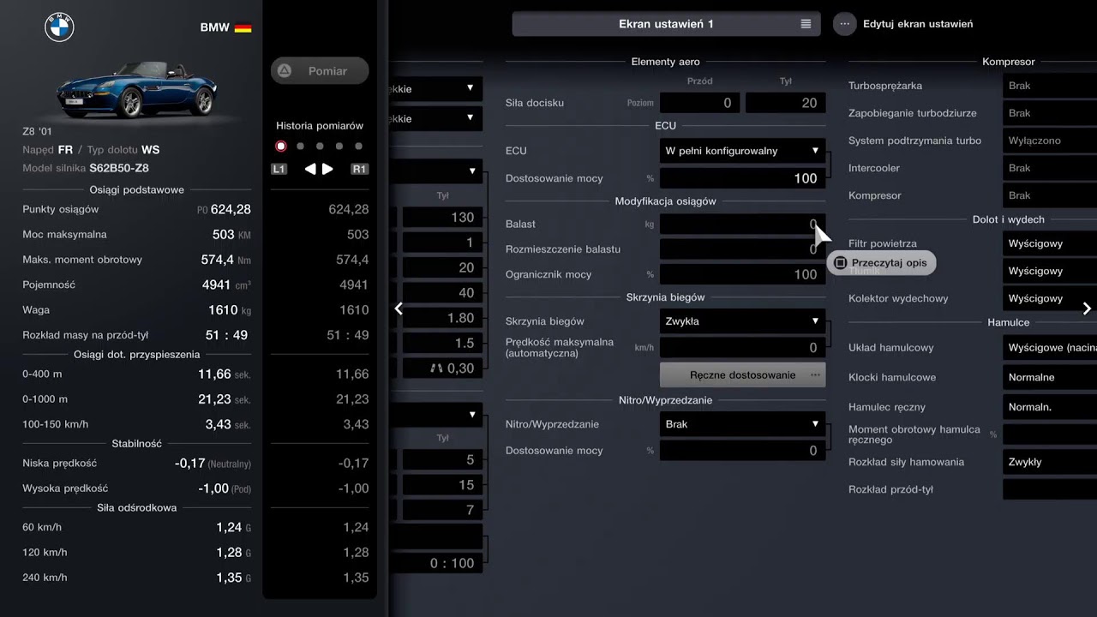
Task: Open the System podtrzymania turbo selector
Action: tap(1050, 141)
